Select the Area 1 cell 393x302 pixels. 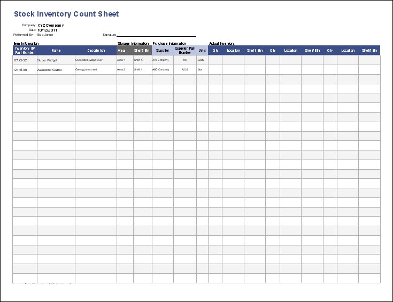coord(125,60)
